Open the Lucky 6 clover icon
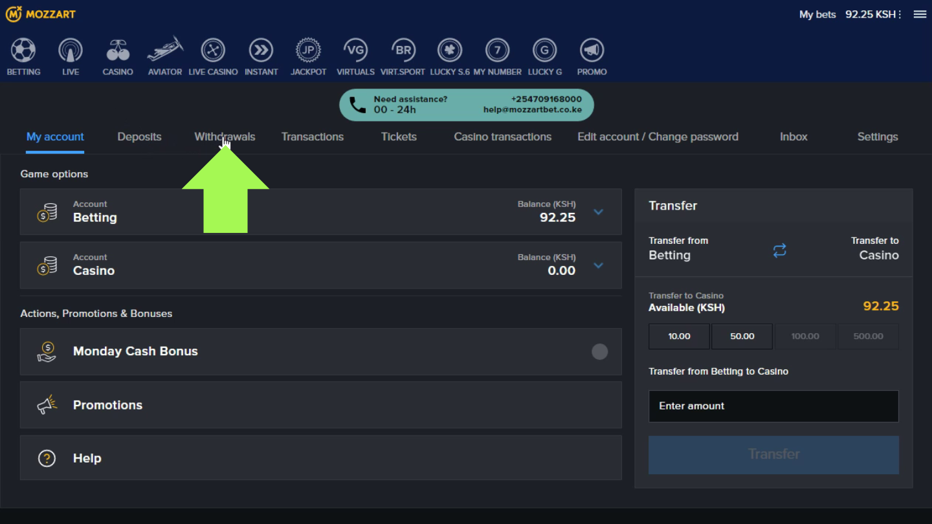 click(x=450, y=50)
